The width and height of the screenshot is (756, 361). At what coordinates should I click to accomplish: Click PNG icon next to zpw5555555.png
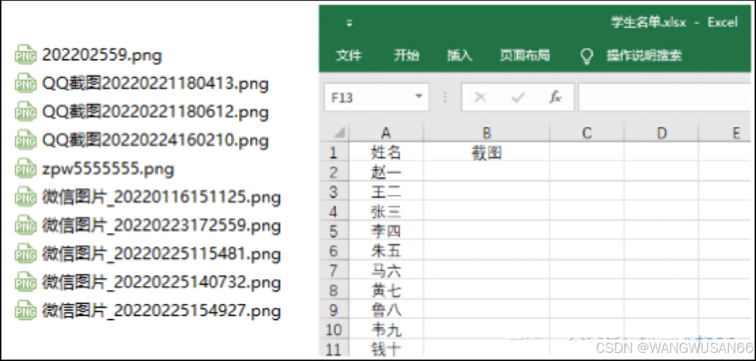click(x=26, y=169)
